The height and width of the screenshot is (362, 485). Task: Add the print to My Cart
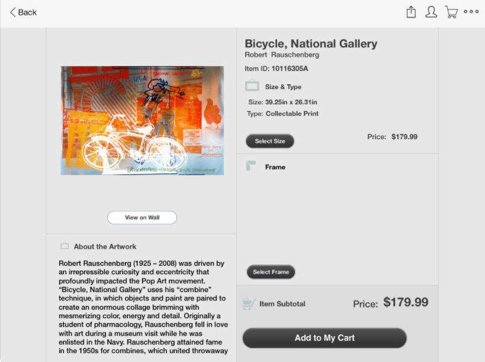pyautogui.click(x=325, y=338)
